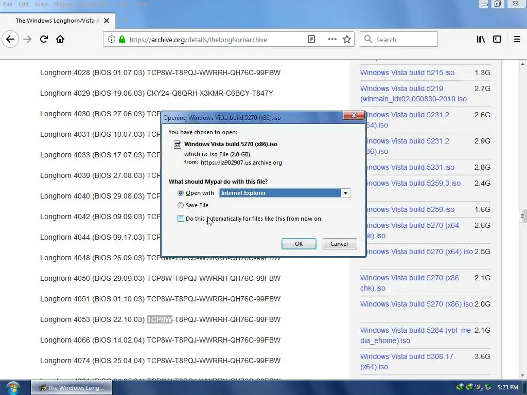Click the page vertical scrollbar thumb
Screen dimensions: 527x395
pyautogui.click(x=522, y=216)
